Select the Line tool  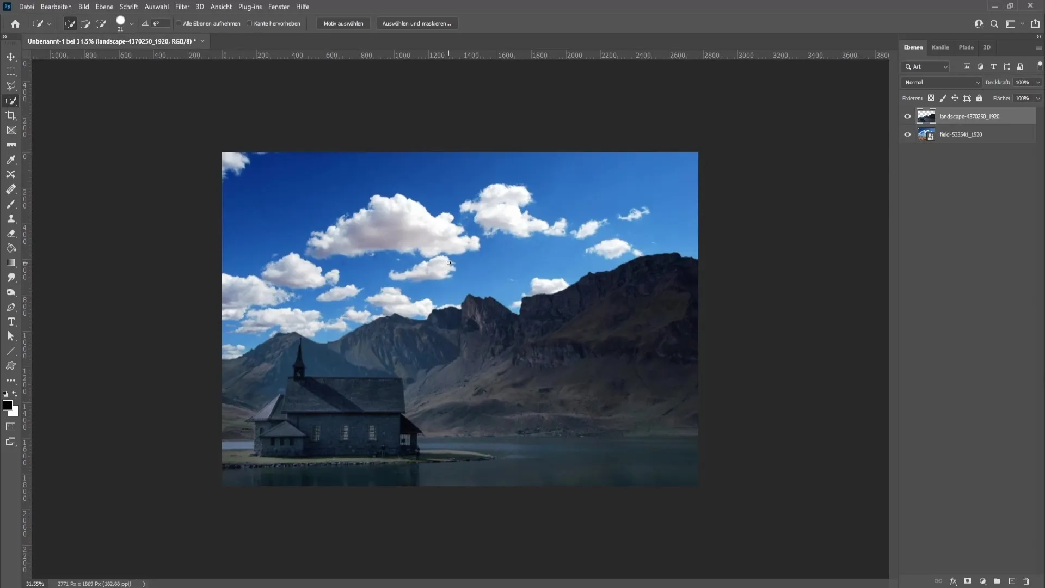[x=11, y=351]
